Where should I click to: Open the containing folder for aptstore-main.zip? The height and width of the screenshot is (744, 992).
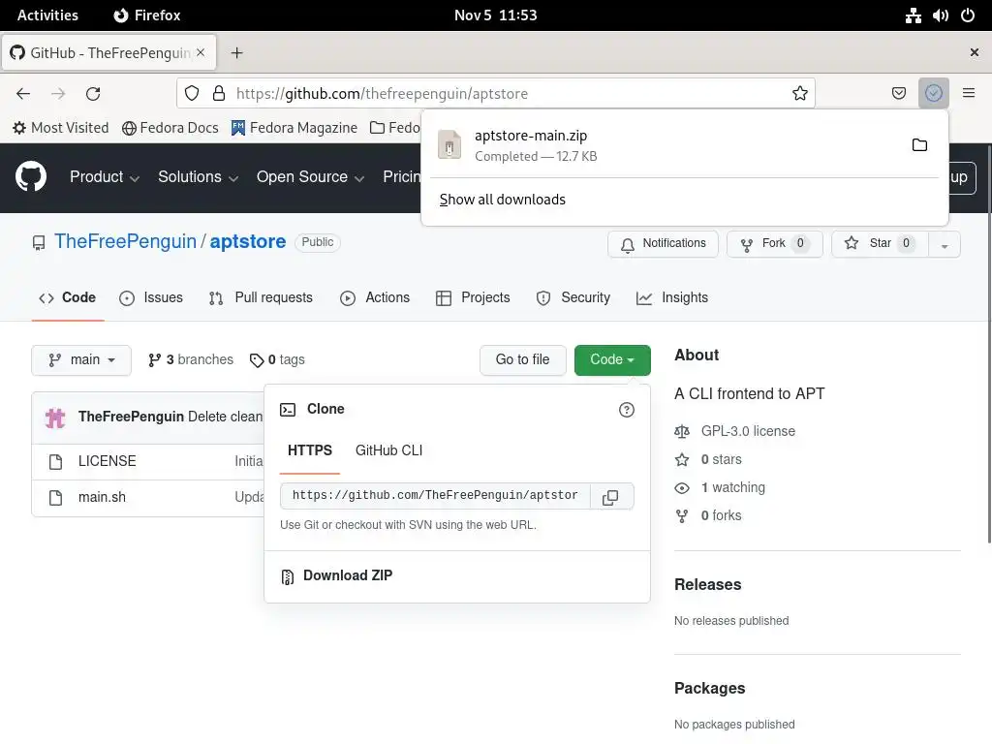click(919, 145)
